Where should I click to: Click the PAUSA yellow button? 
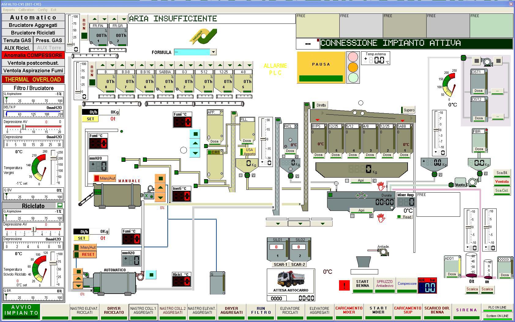(321, 67)
